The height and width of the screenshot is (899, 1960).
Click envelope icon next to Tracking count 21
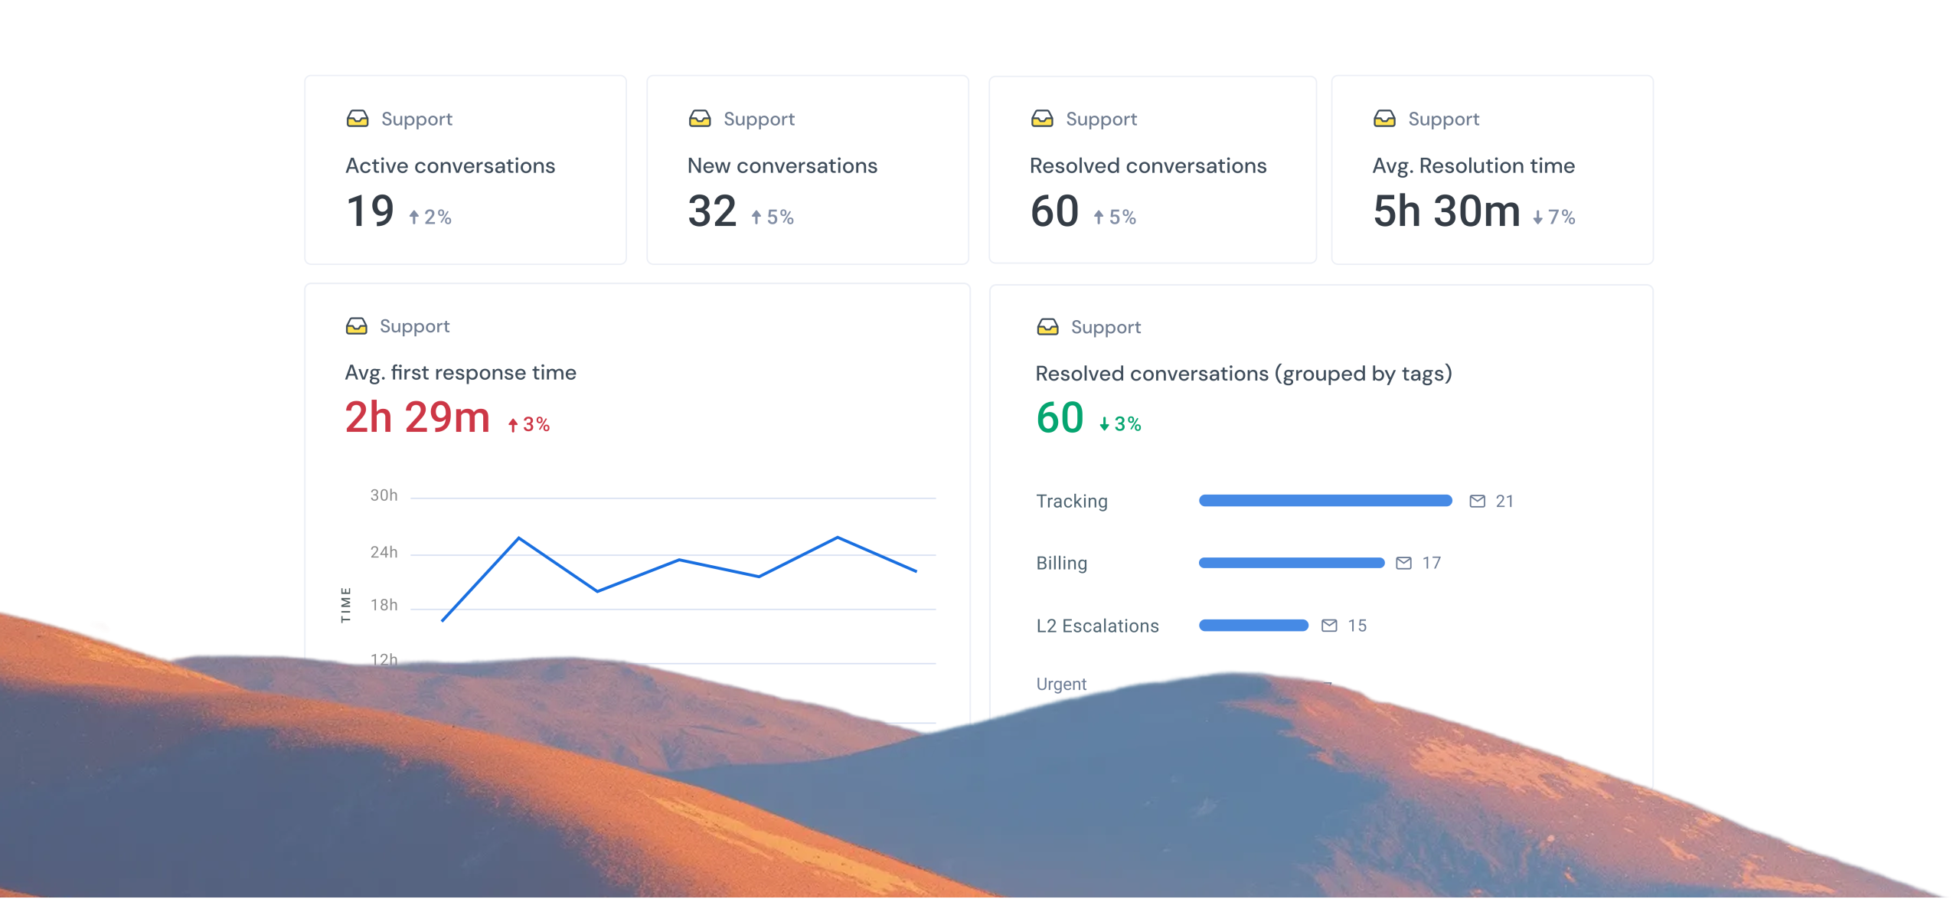(x=1478, y=501)
